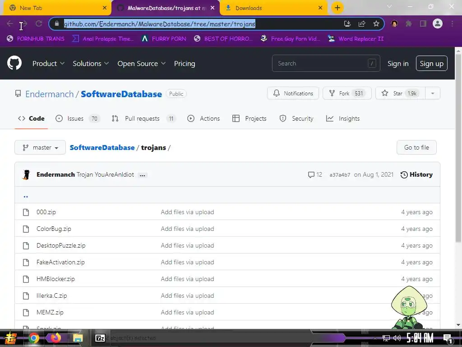This screenshot has height=347, width=462.
Task: Click the GitHub logo home icon
Action: coord(14,63)
